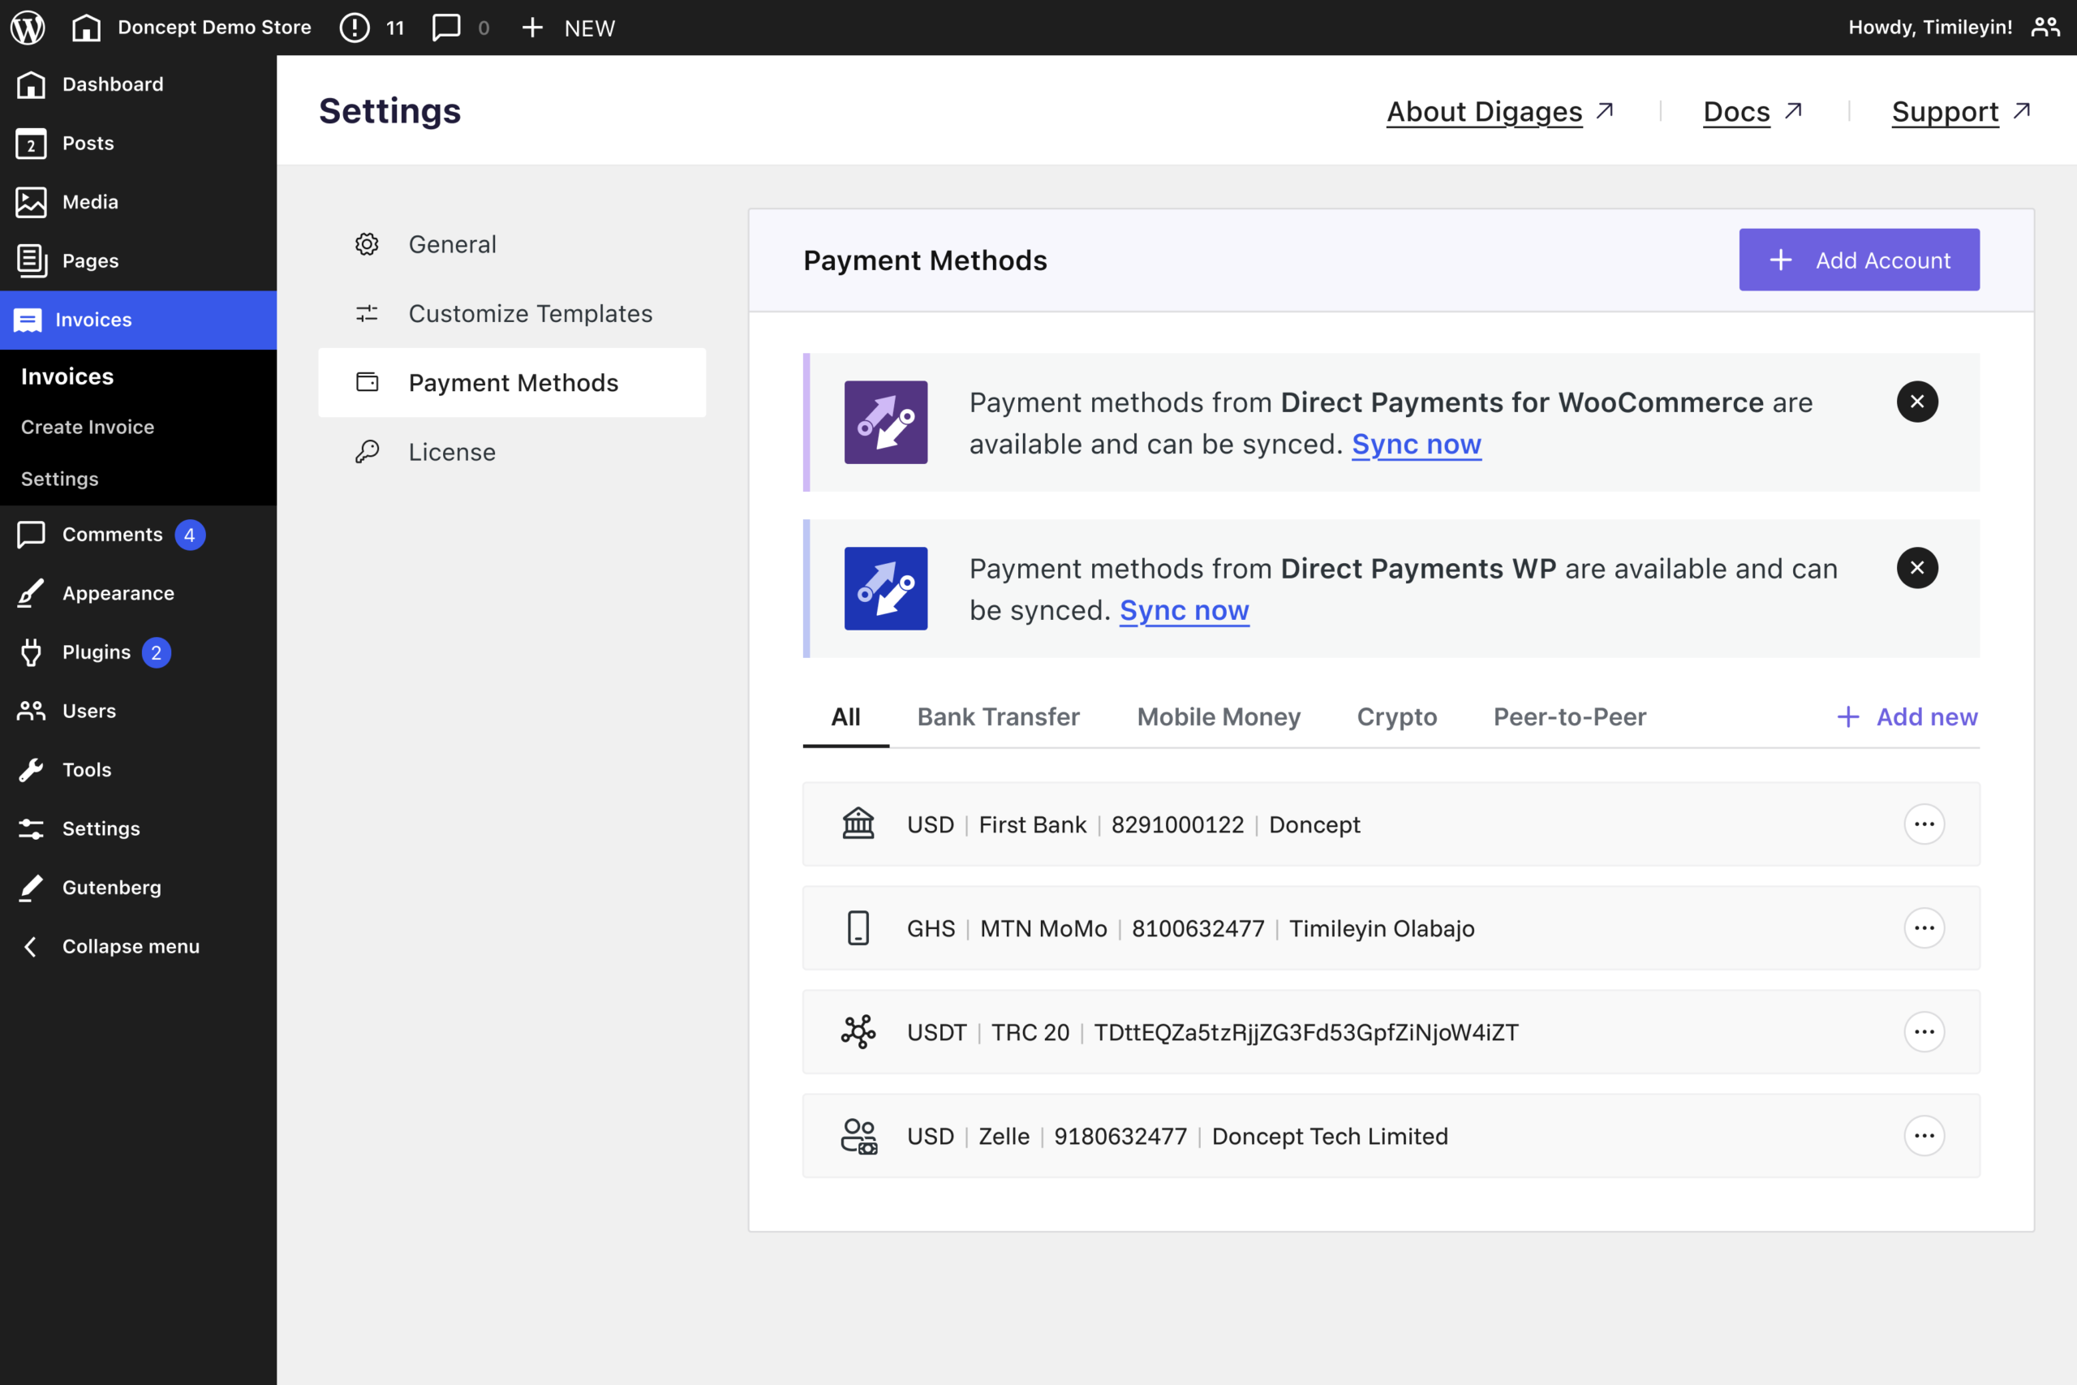This screenshot has height=1385, width=2077.
Task: Open Customize Templates settings section
Action: click(530, 313)
